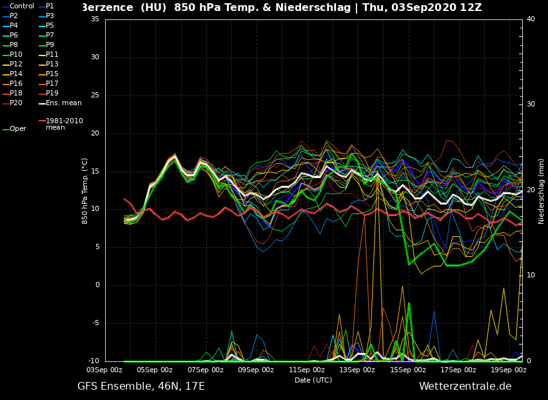This screenshot has height=400, width=548.
Task: Select the Ens. mean legend label
Action: click(x=63, y=103)
